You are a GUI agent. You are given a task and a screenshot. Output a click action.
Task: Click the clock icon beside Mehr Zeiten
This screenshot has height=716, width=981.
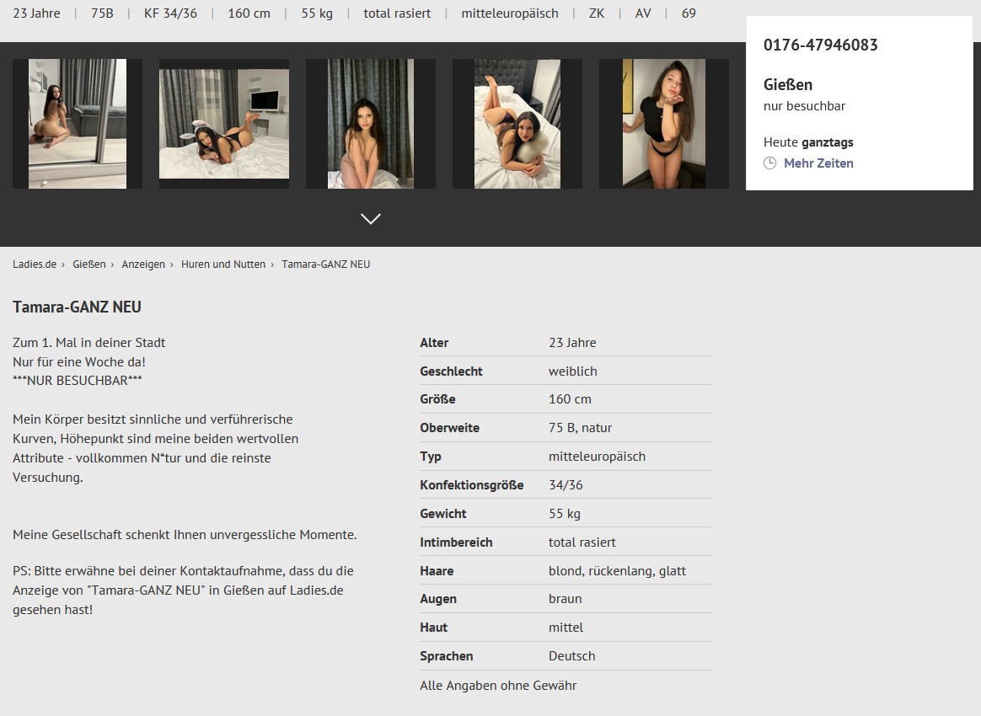tap(769, 163)
